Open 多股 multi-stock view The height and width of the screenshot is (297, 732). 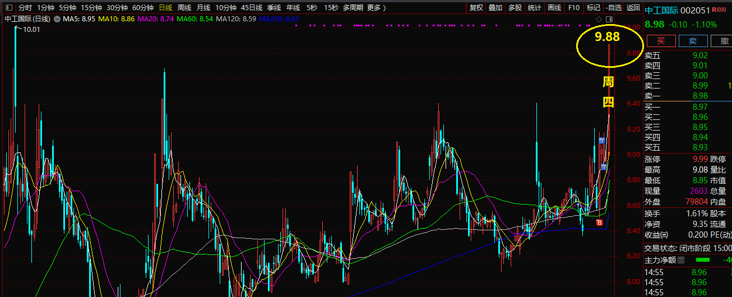(515, 8)
